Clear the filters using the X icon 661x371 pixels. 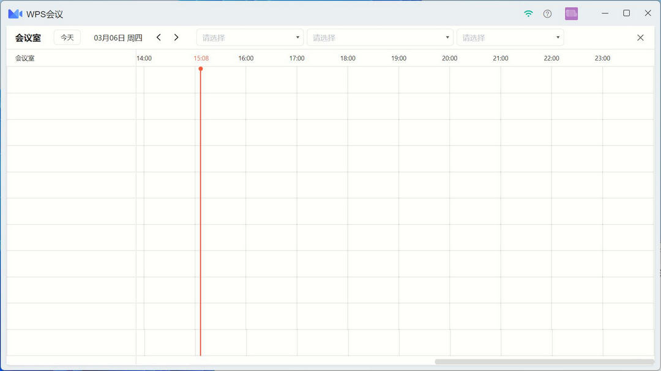640,37
